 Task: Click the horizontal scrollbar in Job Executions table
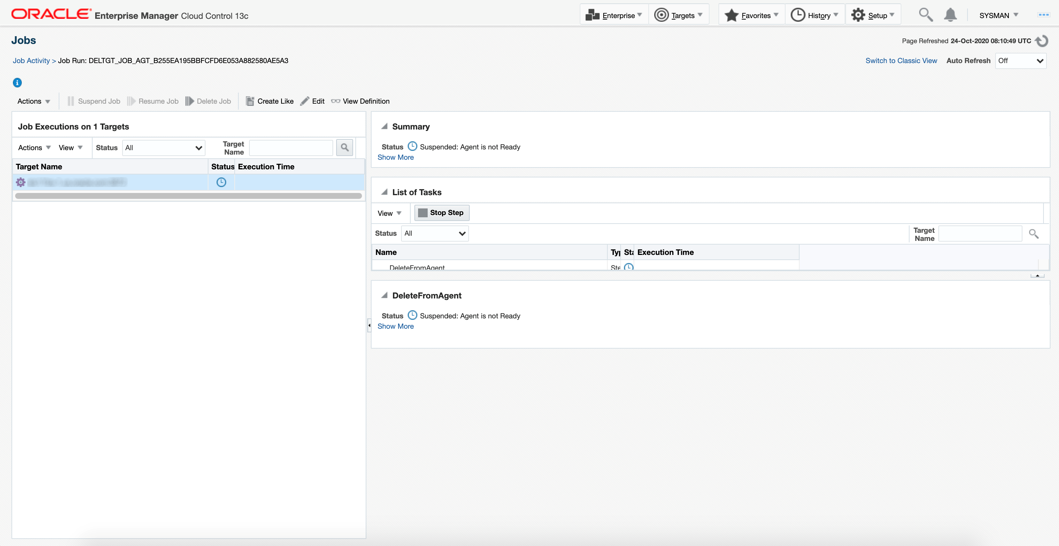pos(188,196)
